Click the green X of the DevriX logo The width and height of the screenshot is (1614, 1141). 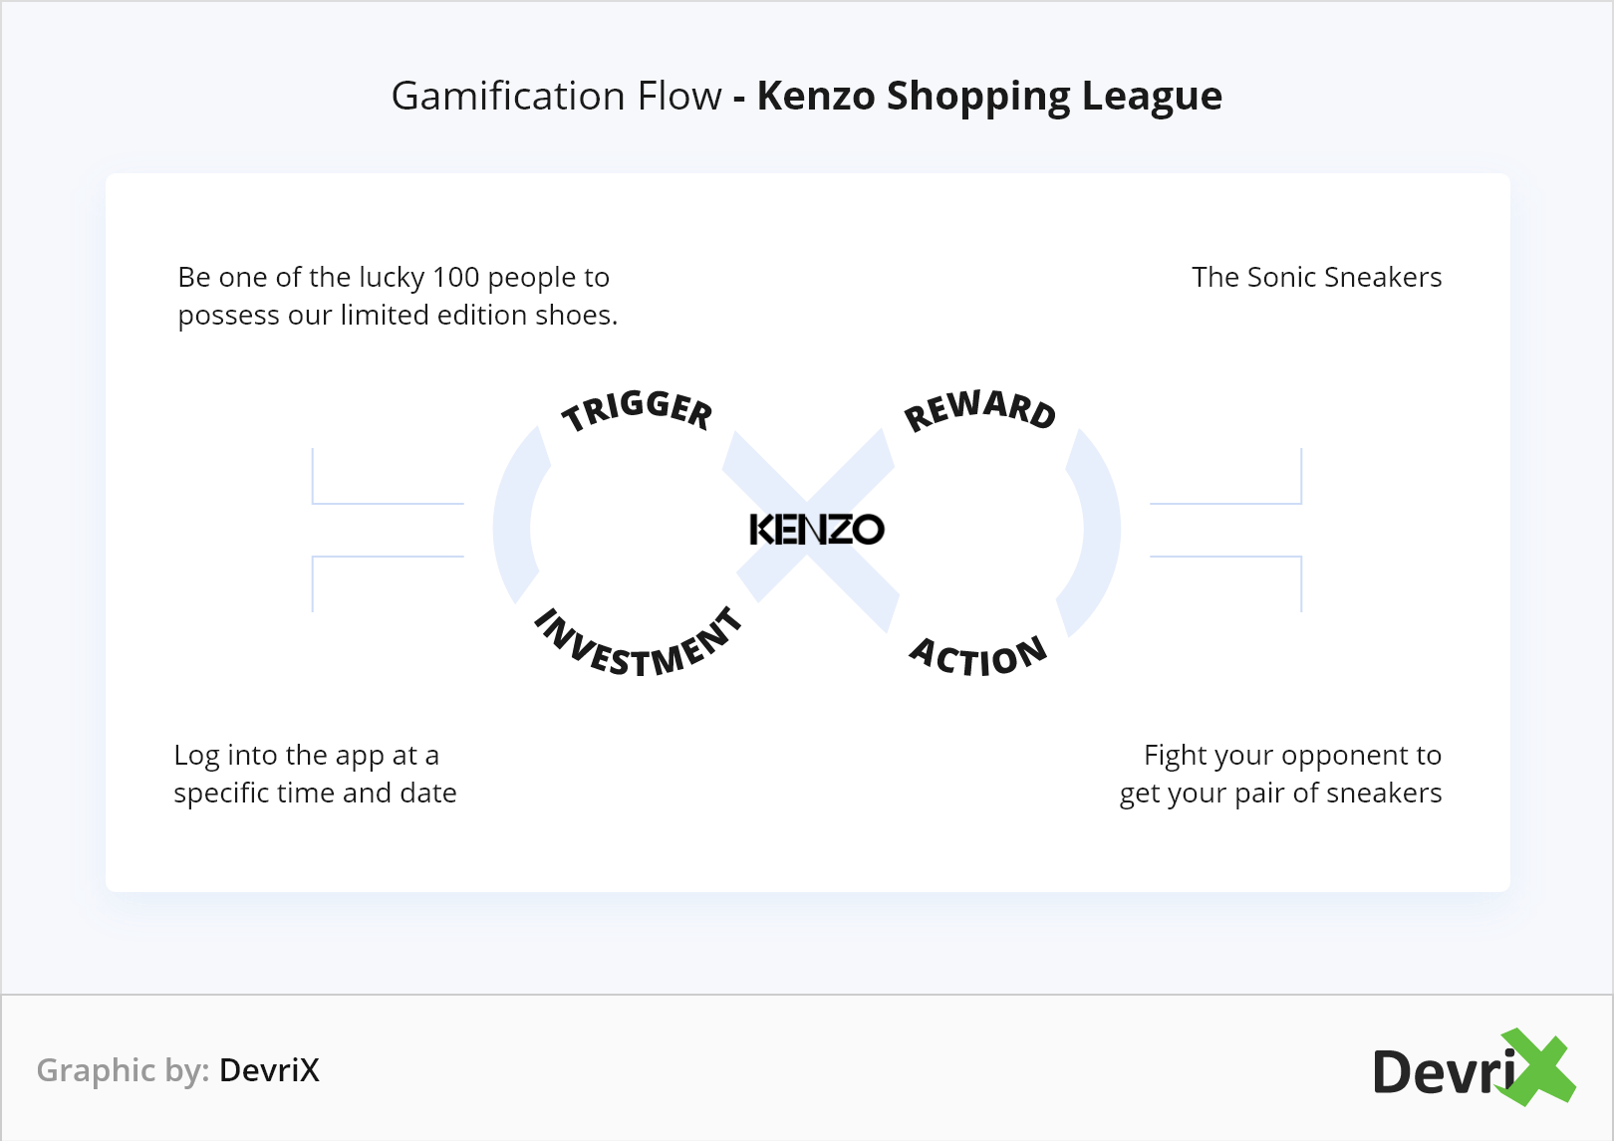tap(1537, 1067)
